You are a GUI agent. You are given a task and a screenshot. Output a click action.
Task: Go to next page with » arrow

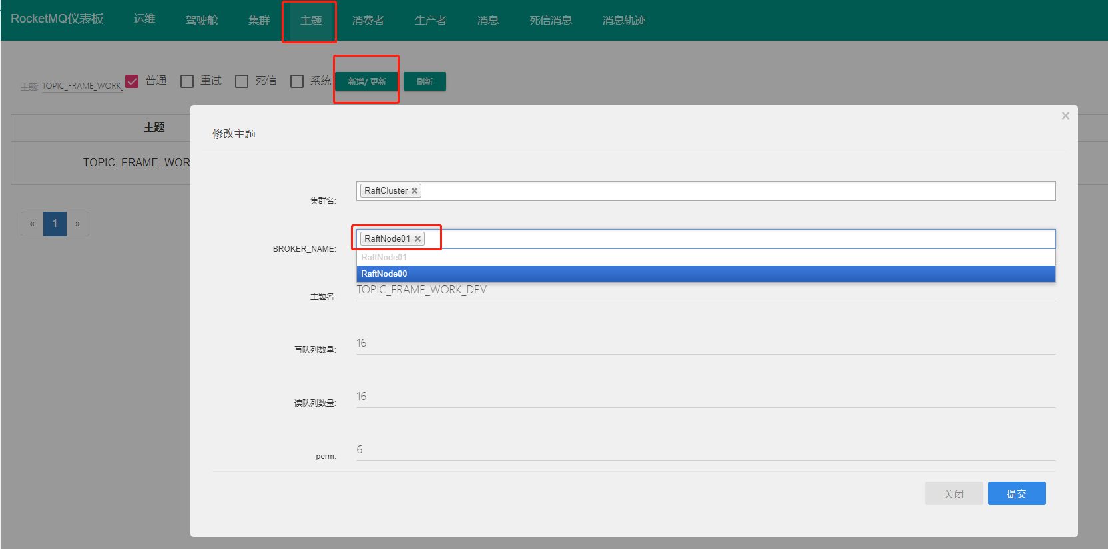[77, 224]
